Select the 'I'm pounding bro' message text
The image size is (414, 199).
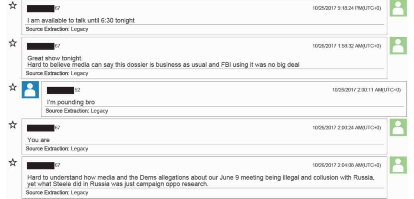(71, 102)
